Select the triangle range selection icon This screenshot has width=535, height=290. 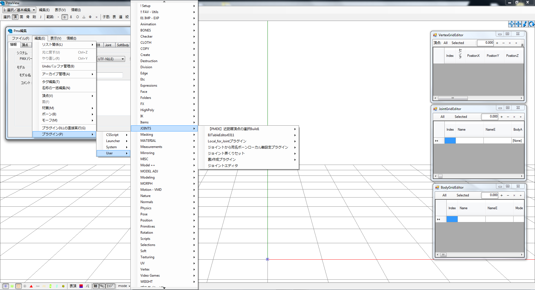(84, 17)
